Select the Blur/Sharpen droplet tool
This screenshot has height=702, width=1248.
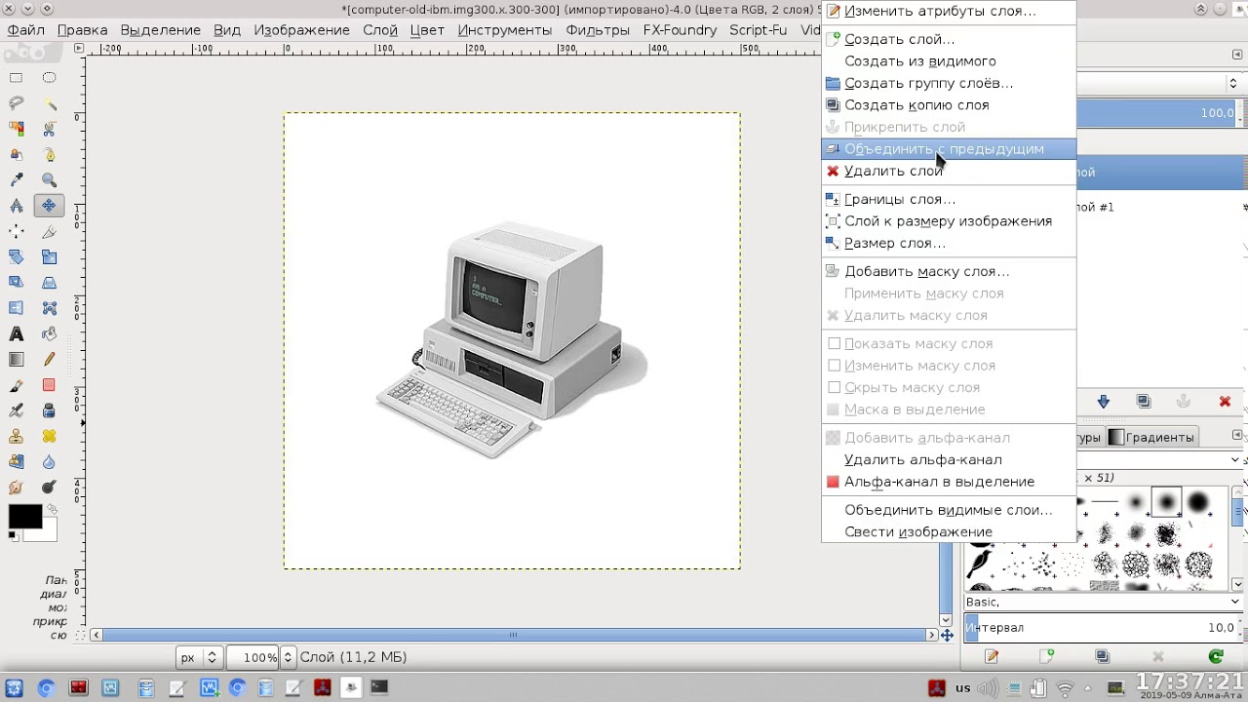click(x=49, y=462)
